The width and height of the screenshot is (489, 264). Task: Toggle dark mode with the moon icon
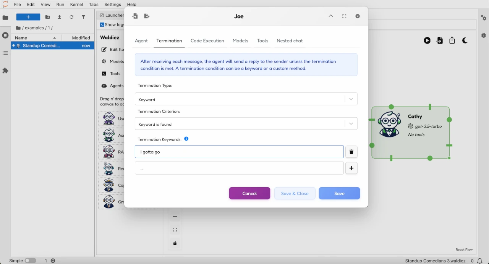465,40
